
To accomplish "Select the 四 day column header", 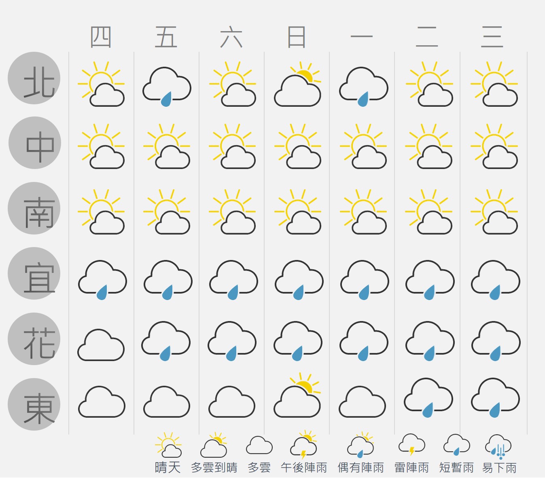I will [101, 37].
